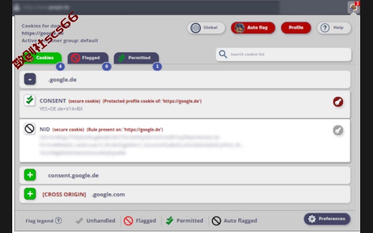Switch to the Permitted tab
The height and width of the screenshot is (233, 373).
pos(136,58)
